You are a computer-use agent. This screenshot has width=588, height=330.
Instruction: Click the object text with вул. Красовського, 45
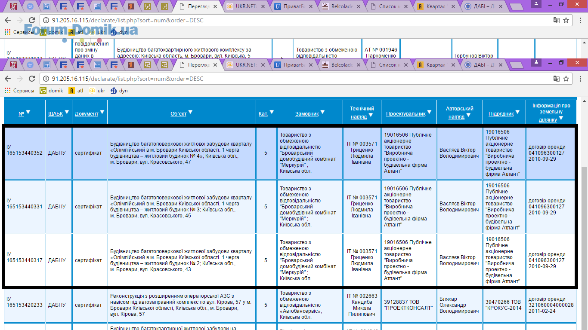pyautogui.click(x=181, y=207)
